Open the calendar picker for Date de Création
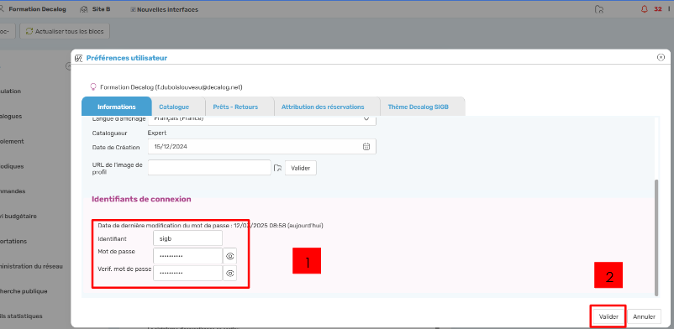Screen dimensions: 674x329 (366, 147)
